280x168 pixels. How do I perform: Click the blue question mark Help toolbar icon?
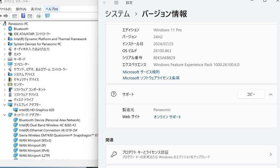pyautogui.click(x=23, y=16)
